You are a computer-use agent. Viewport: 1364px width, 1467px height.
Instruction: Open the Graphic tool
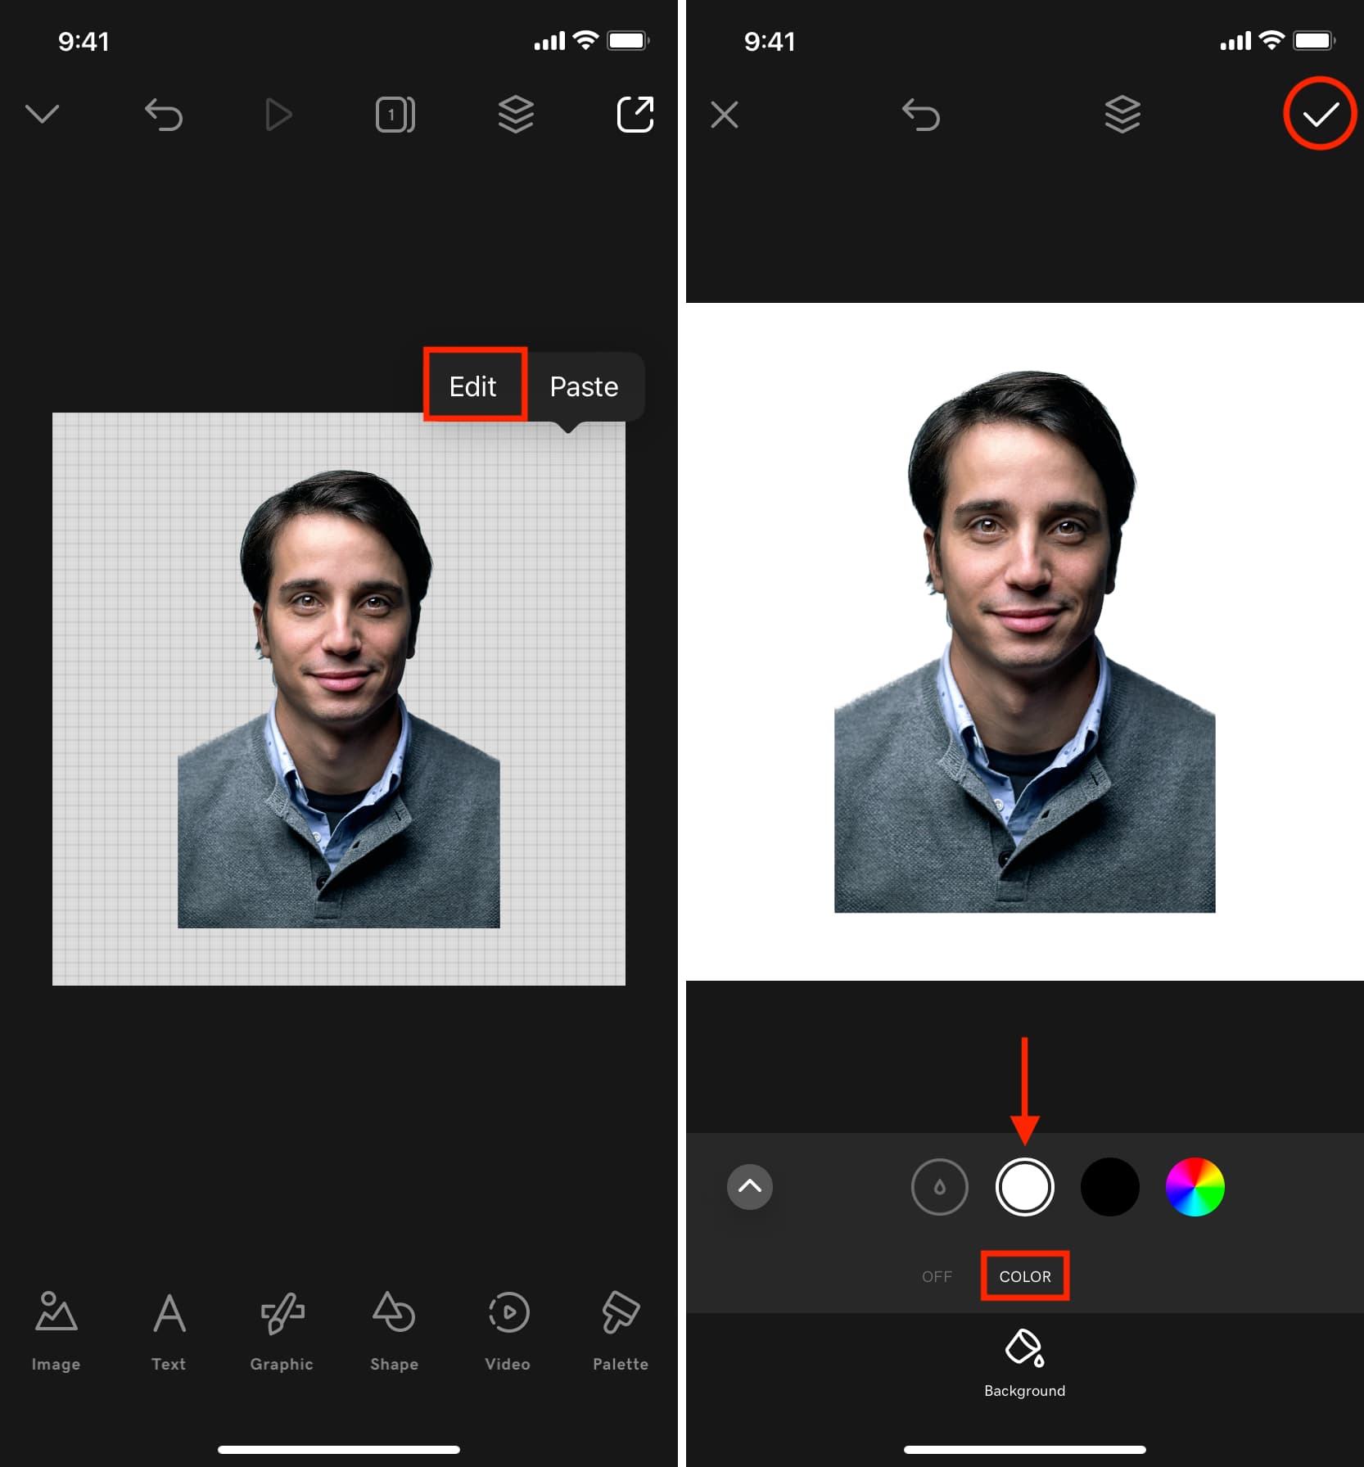coord(282,1331)
